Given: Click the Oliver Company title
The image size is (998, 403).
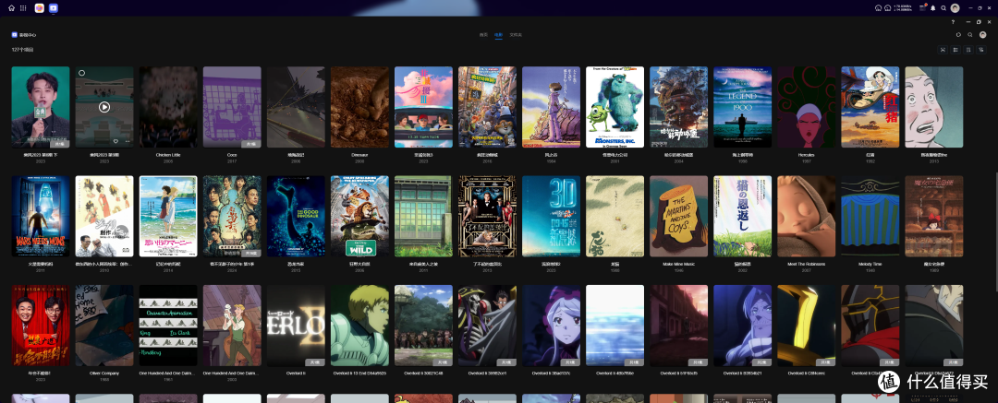Looking at the screenshot, I should coord(104,373).
